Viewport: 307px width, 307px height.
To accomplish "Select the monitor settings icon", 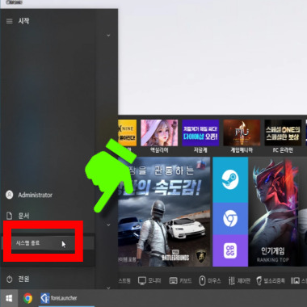I will click(149, 281).
